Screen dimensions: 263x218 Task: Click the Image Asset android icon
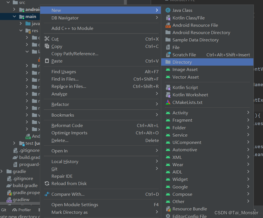click(x=168, y=70)
